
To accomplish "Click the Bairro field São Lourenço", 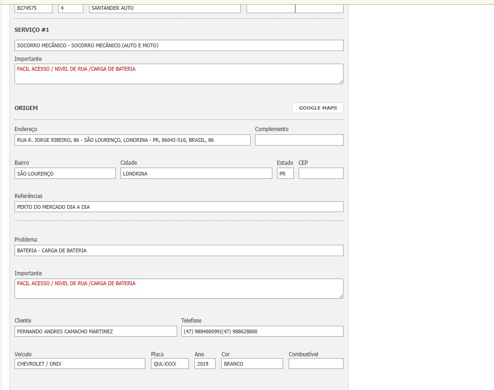I will click(x=65, y=173).
